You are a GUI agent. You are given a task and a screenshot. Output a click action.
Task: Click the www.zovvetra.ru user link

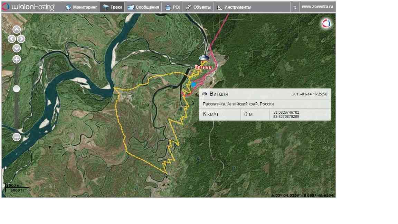[x=317, y=7]
